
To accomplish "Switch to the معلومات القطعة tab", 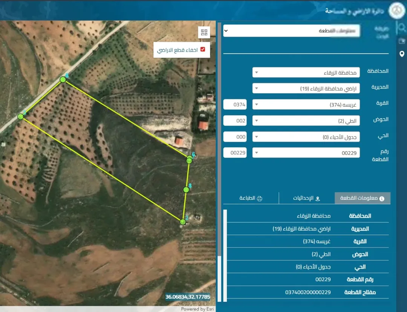I will point(363,198).
